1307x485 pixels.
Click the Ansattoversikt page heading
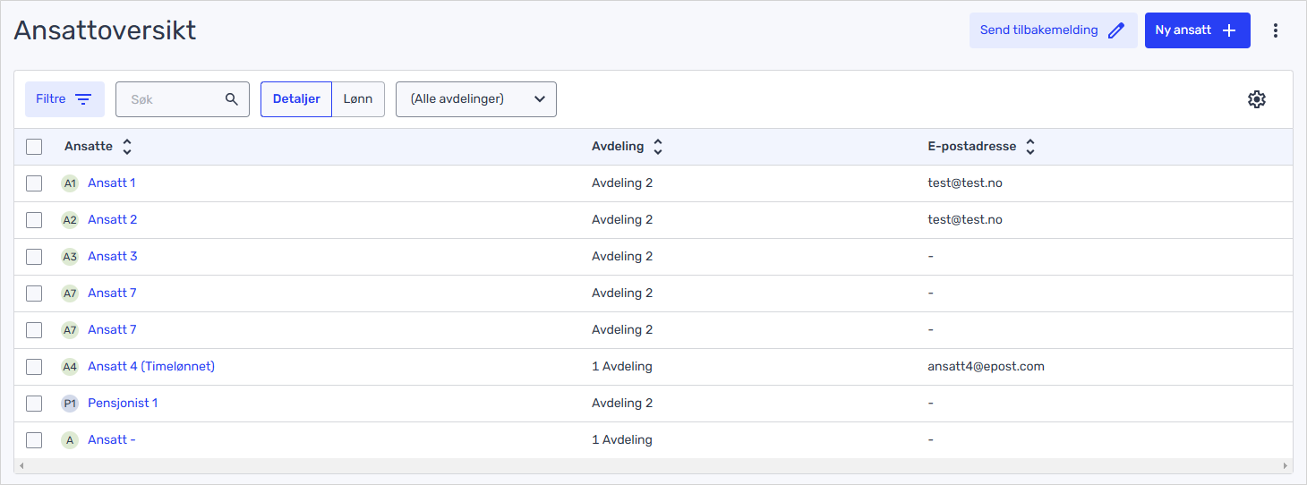click(x=106, y=30)
